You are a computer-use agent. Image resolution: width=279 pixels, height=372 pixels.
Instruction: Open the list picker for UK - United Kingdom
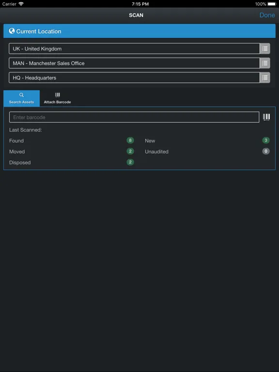point(265,48)
